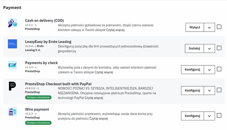Click Dostępna aktualizacja badge under Wire payment
227x130 pixels.
[38, 123]
